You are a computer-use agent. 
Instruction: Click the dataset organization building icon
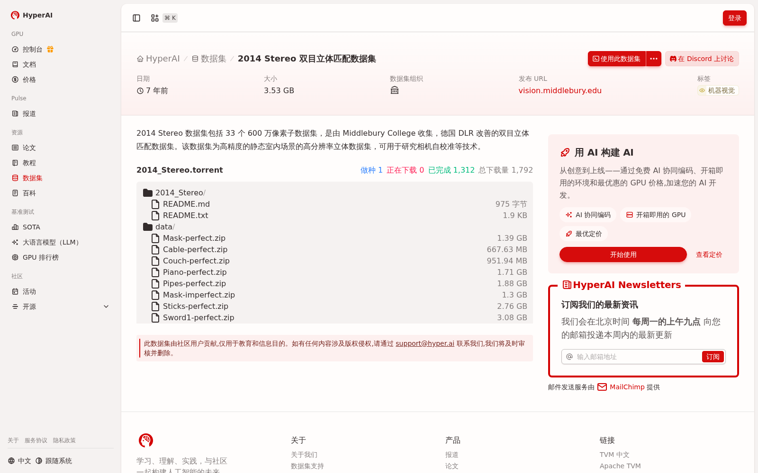pos(395,90)
